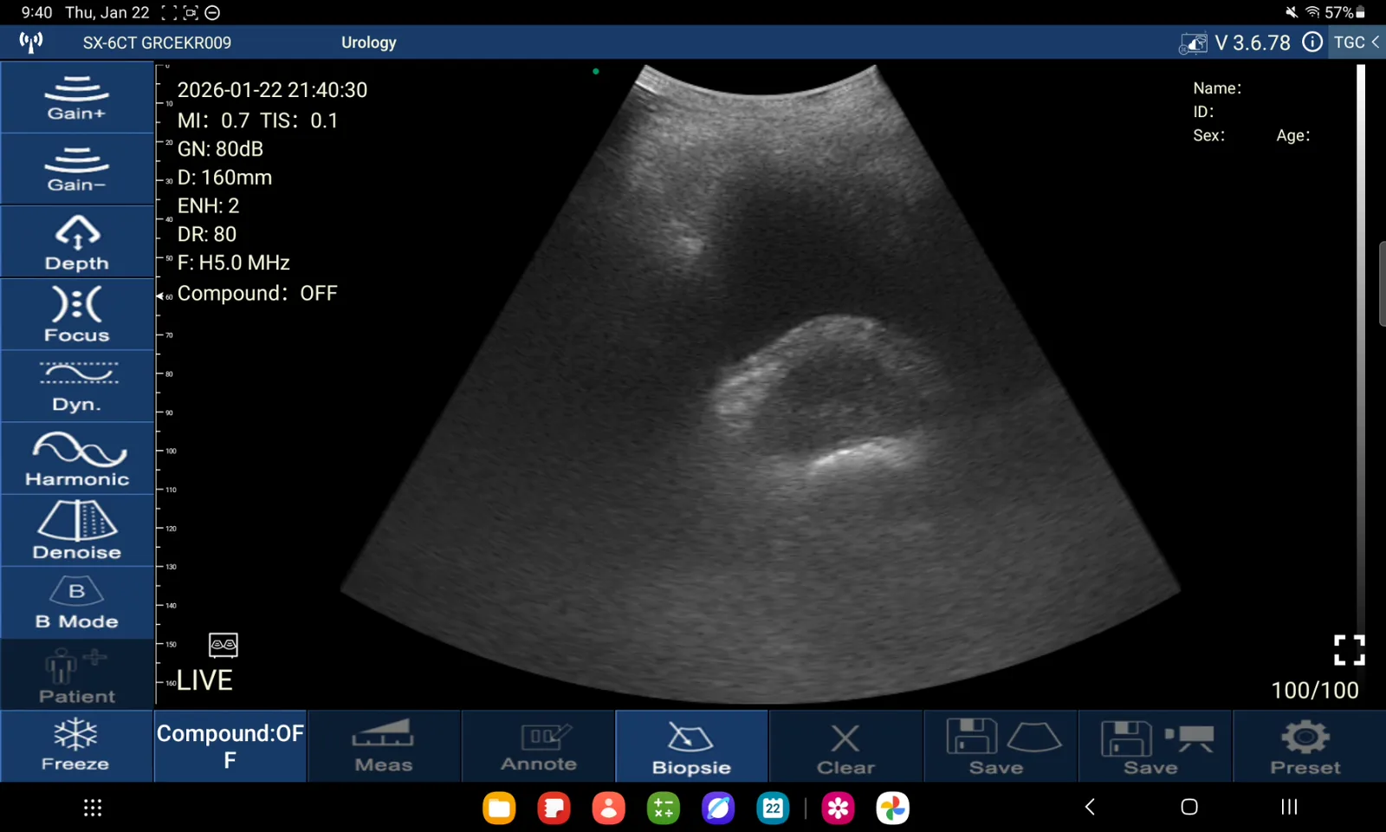Tap the Denoise control
Image resolution: width=1386 pixels, height=832 pixels.
[x=77, y=530]
